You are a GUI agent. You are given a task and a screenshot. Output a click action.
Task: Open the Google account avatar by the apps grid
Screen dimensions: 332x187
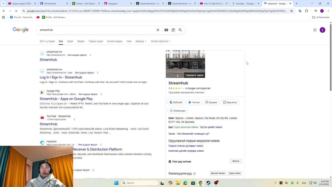click(x=322, y=30)
